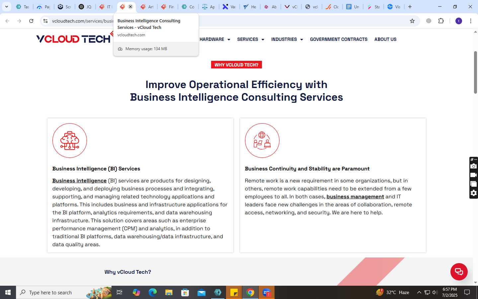This screenshot has width=478, height=299.
Task: Click the 'Business intelligence' link
Action: (x=79, y=181)
